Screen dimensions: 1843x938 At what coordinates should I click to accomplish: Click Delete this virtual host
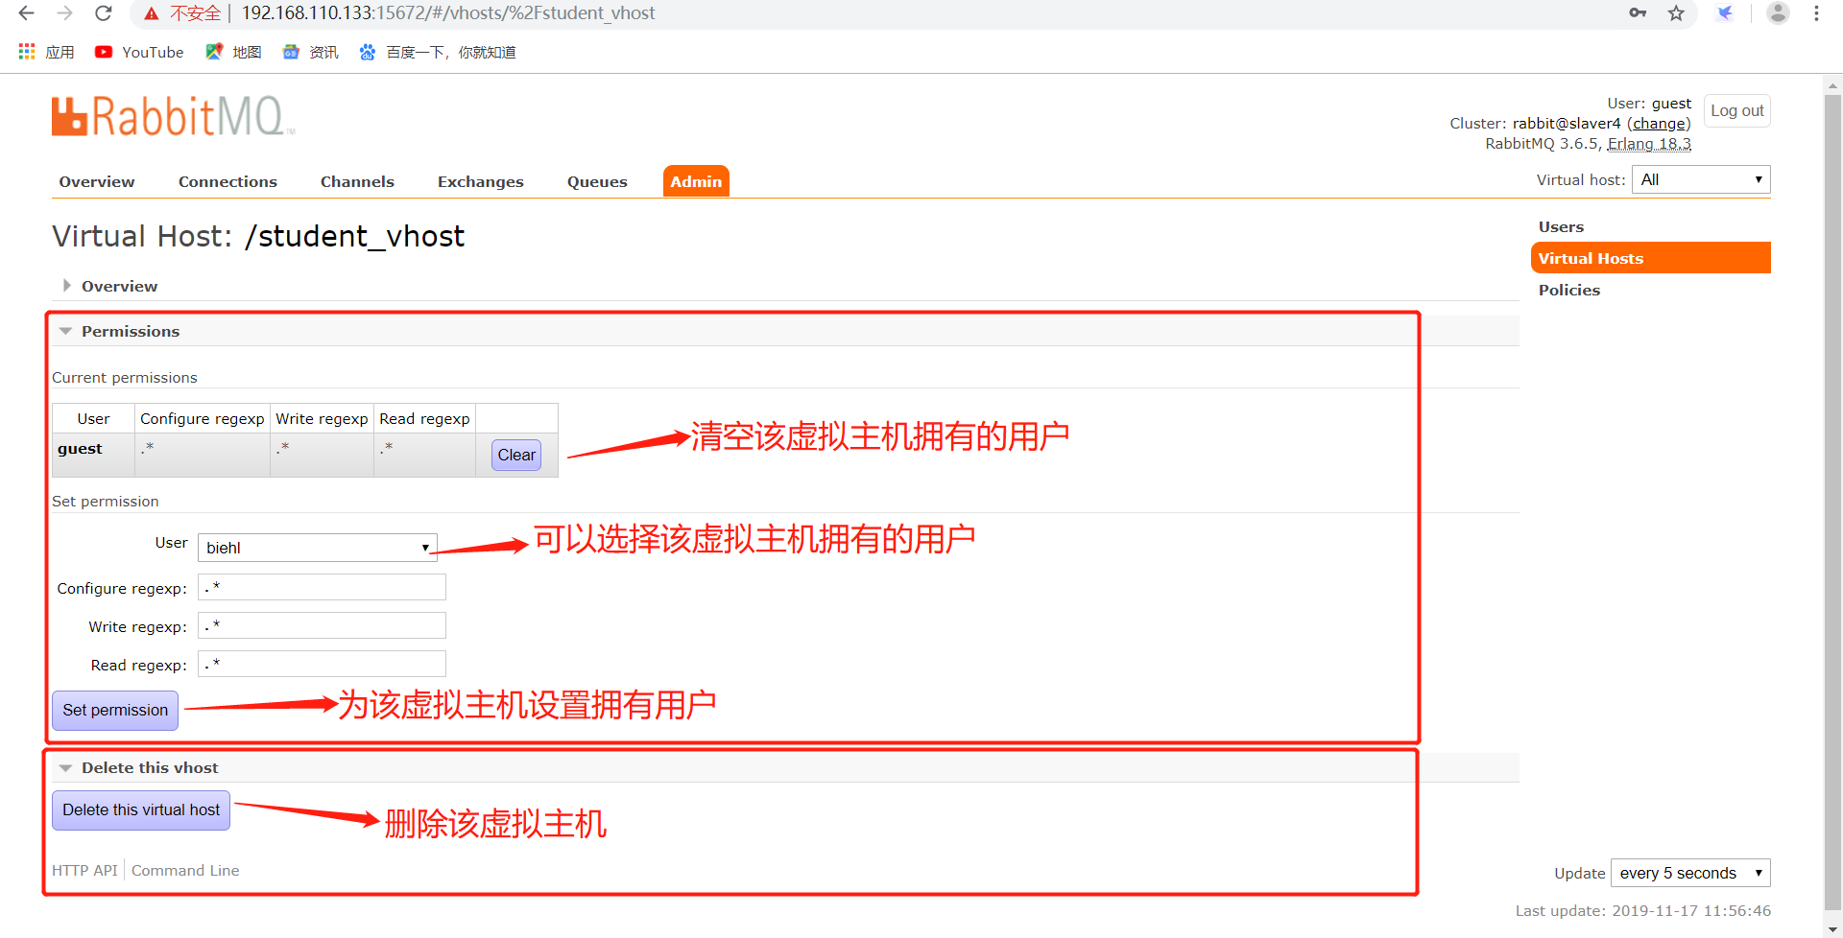(x=140, y=809)
